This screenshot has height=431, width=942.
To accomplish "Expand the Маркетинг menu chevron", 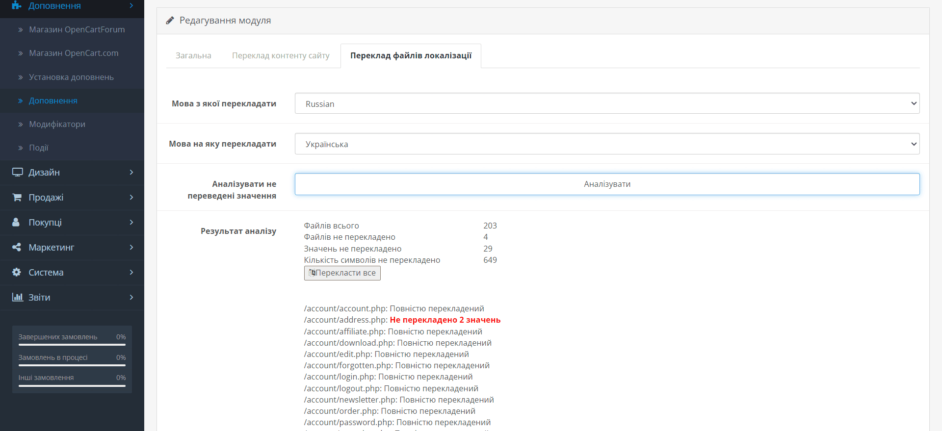I will click(131, 247).
